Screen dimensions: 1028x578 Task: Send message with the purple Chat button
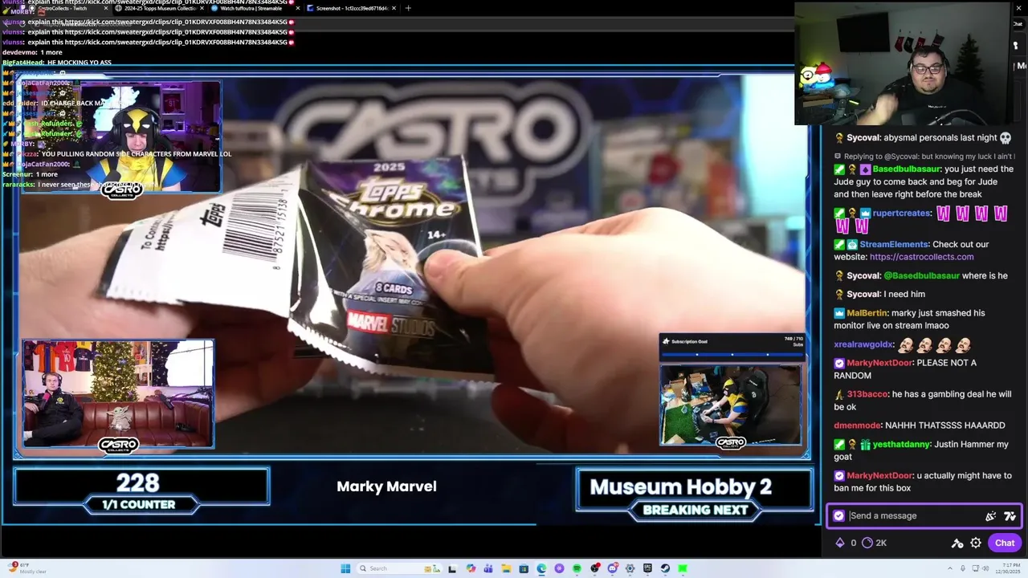(x=1004, y=543)
